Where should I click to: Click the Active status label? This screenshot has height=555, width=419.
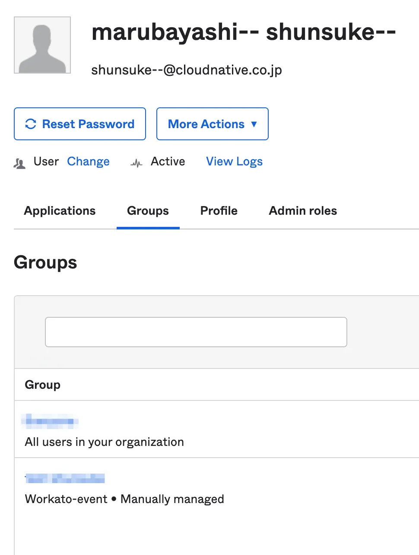[168, 161]
